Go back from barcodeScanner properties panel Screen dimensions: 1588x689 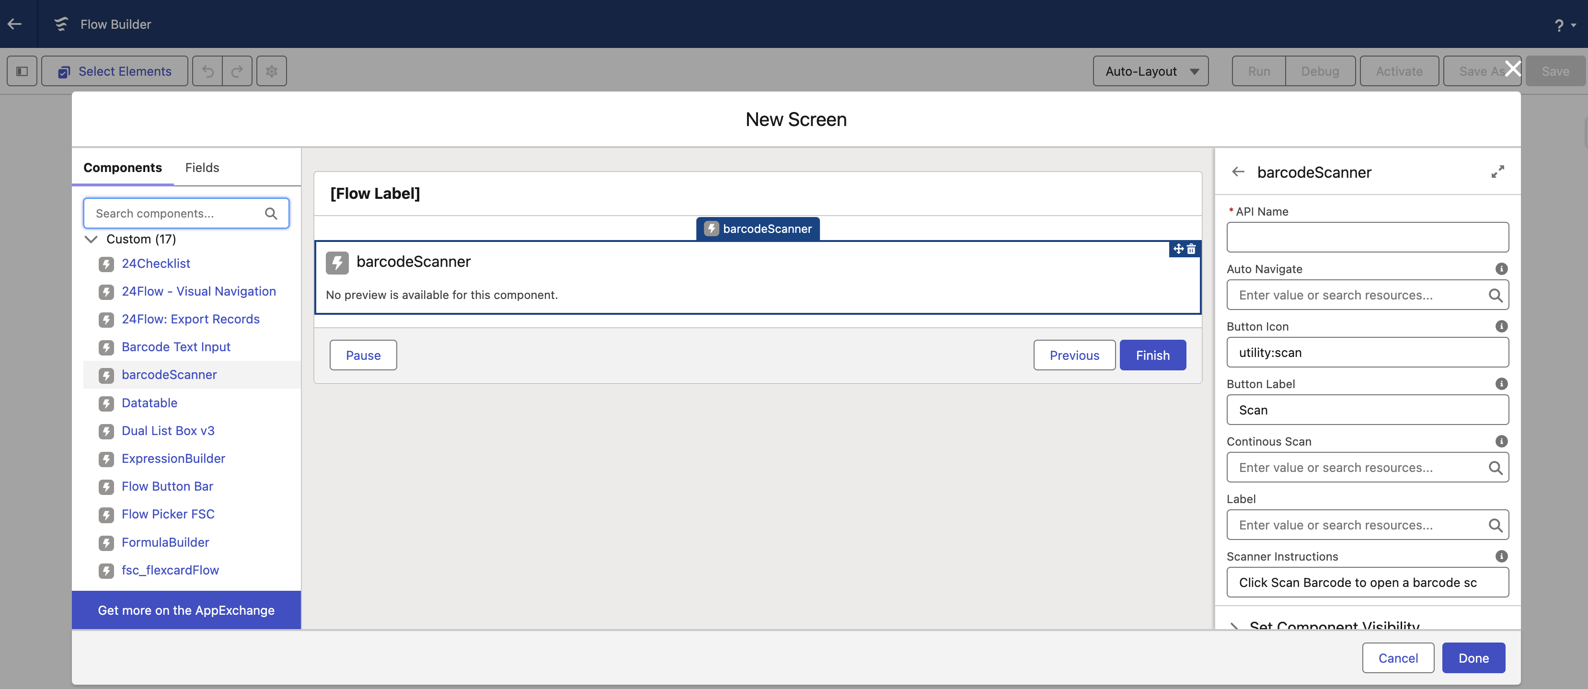1238,172
